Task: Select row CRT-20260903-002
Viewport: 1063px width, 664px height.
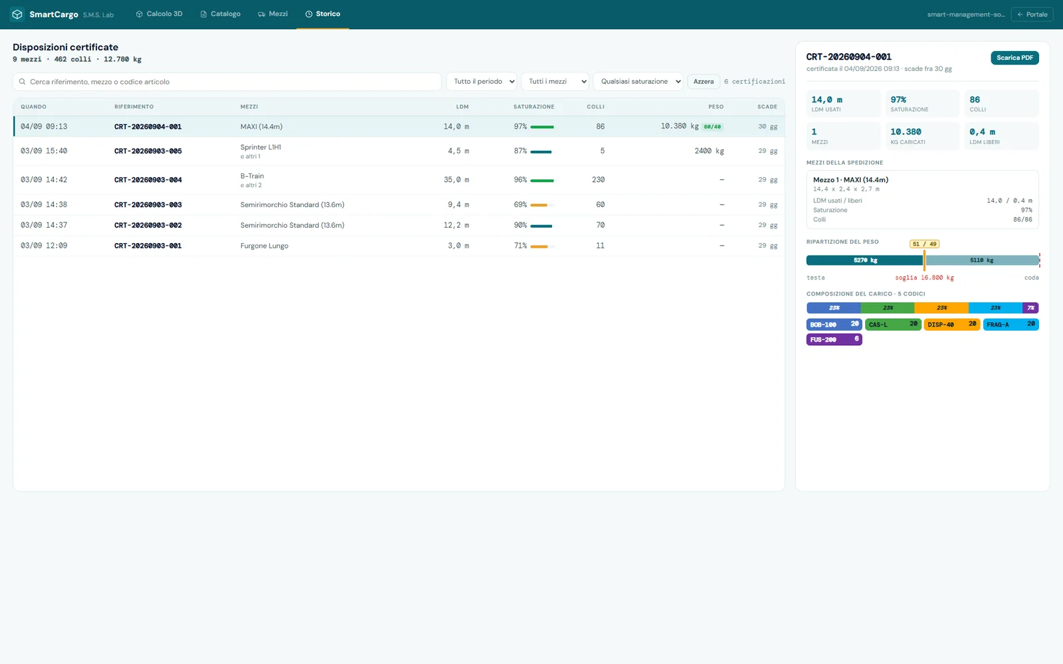Action: [x=399, y=225]
